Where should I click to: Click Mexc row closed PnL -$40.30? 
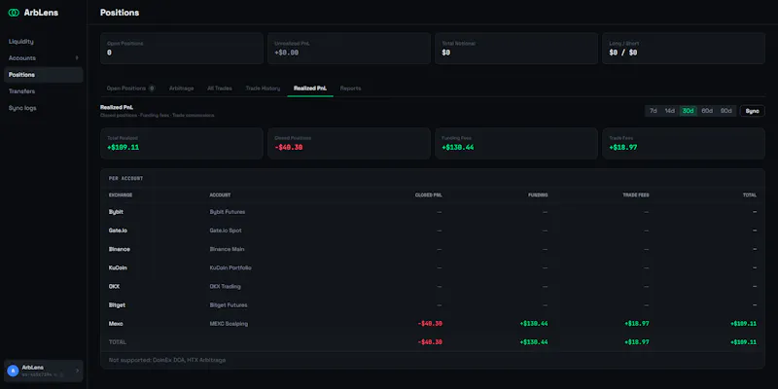click(x=430, y=324)
